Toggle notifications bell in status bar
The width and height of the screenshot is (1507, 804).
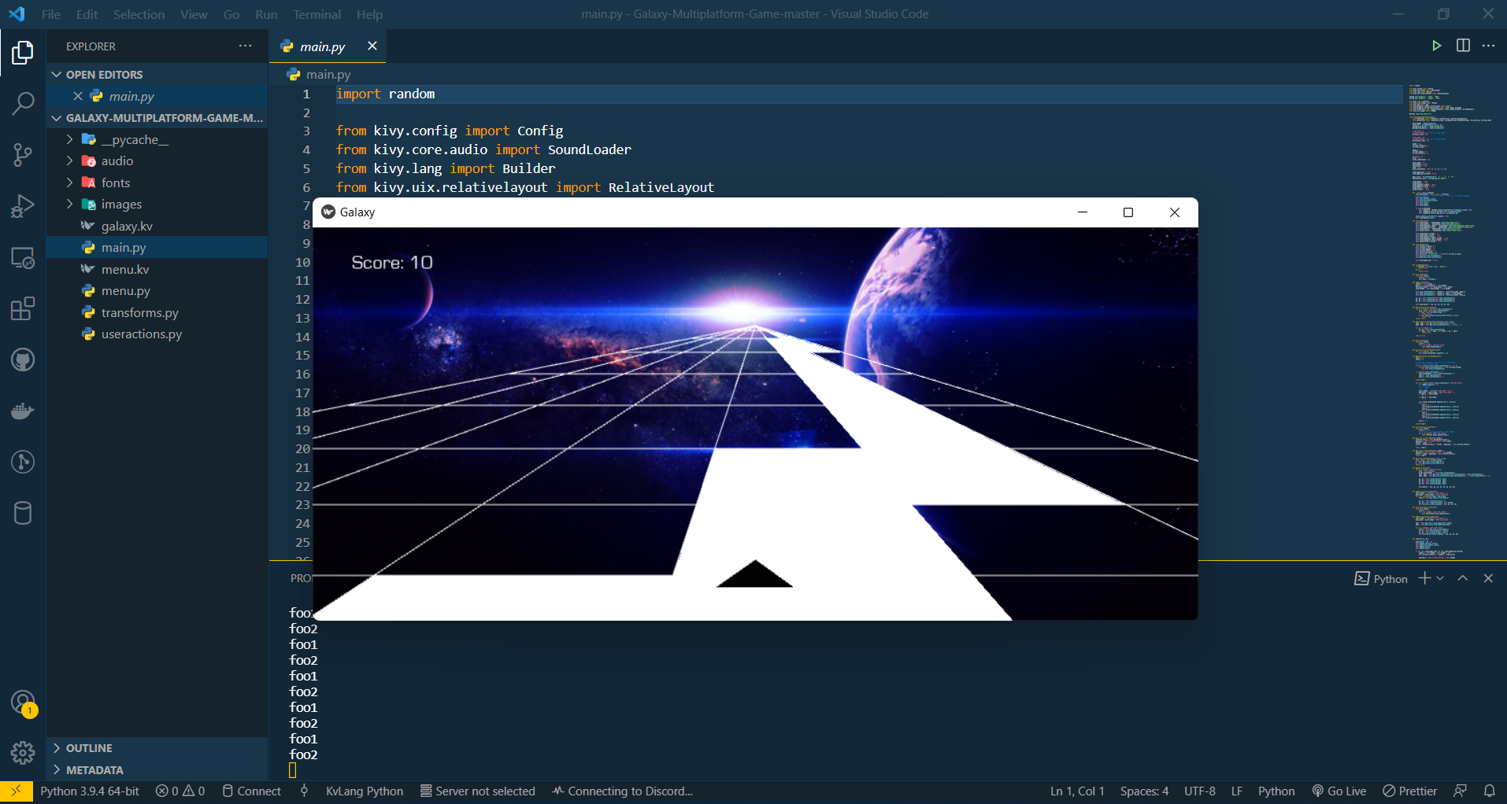pos(1490,791)
